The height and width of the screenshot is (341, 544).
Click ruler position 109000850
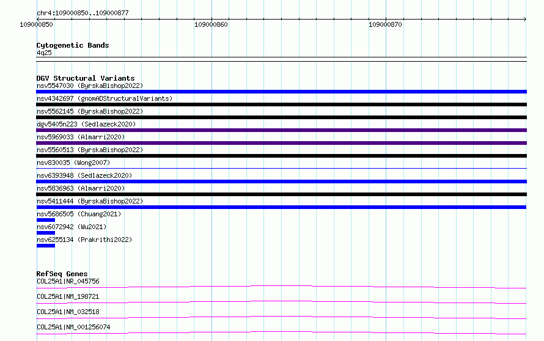[36, 24]
